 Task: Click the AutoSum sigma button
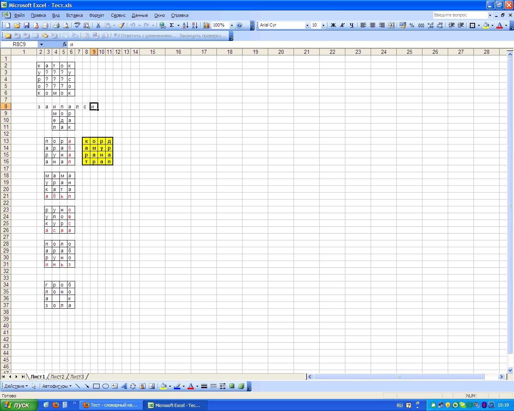[x=172, y=25]
